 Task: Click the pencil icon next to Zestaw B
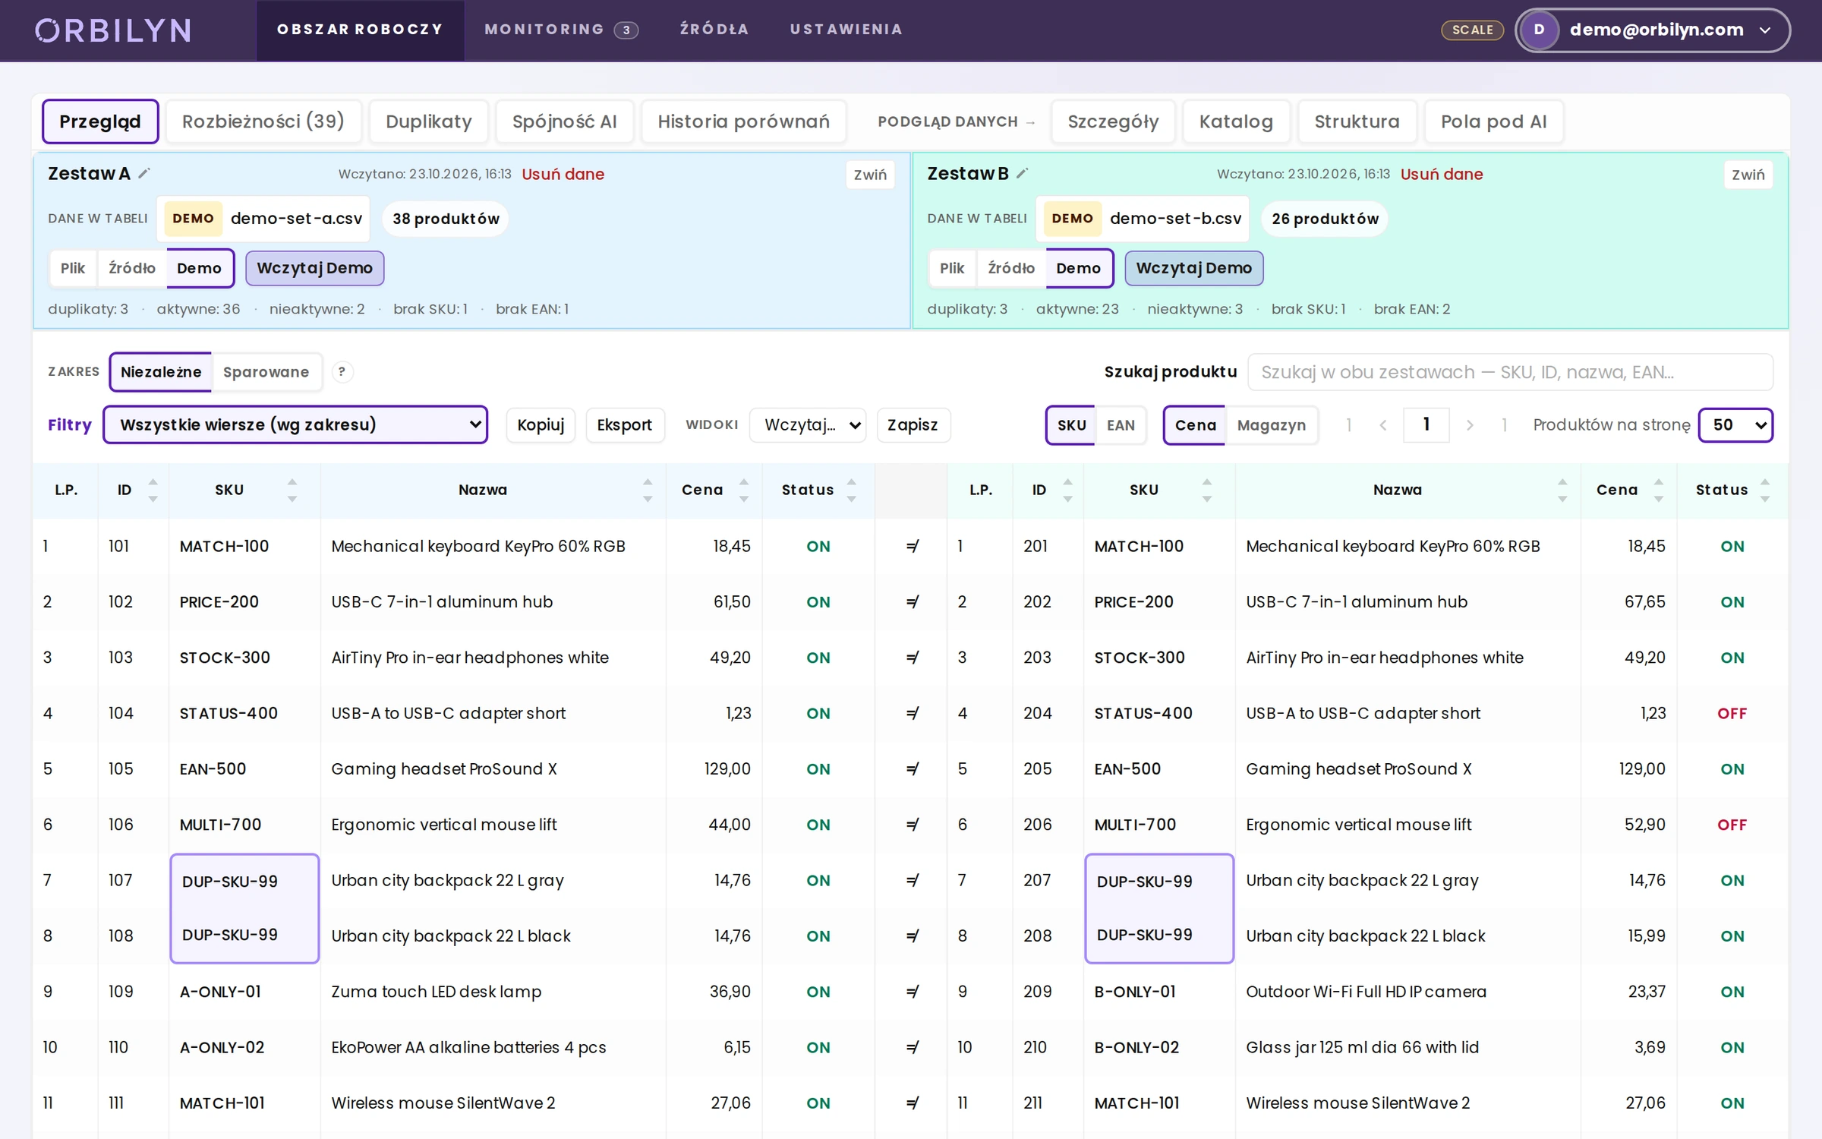pyautogui.click(x=1023, y=173)
